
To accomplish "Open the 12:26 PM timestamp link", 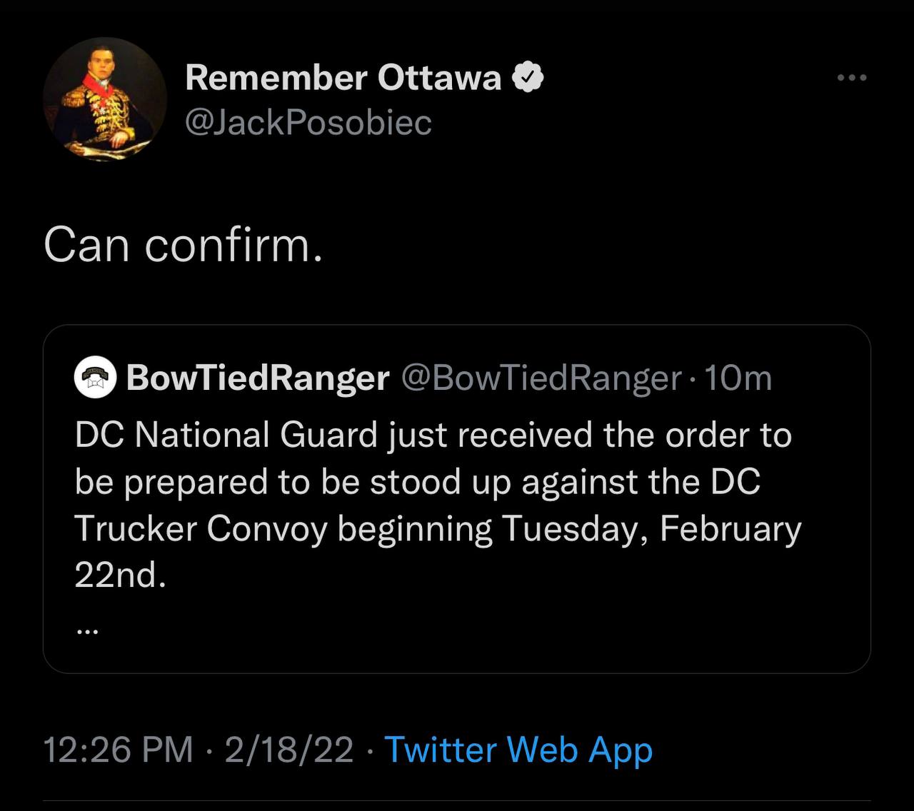I will point(119,750).
